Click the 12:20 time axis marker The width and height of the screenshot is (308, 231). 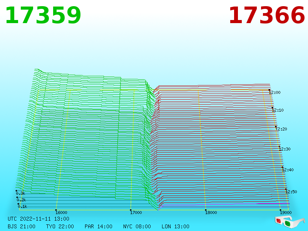point(281,129)
